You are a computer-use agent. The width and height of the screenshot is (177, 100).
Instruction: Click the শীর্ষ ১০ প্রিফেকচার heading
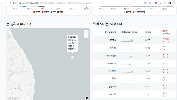pos(107,24)
